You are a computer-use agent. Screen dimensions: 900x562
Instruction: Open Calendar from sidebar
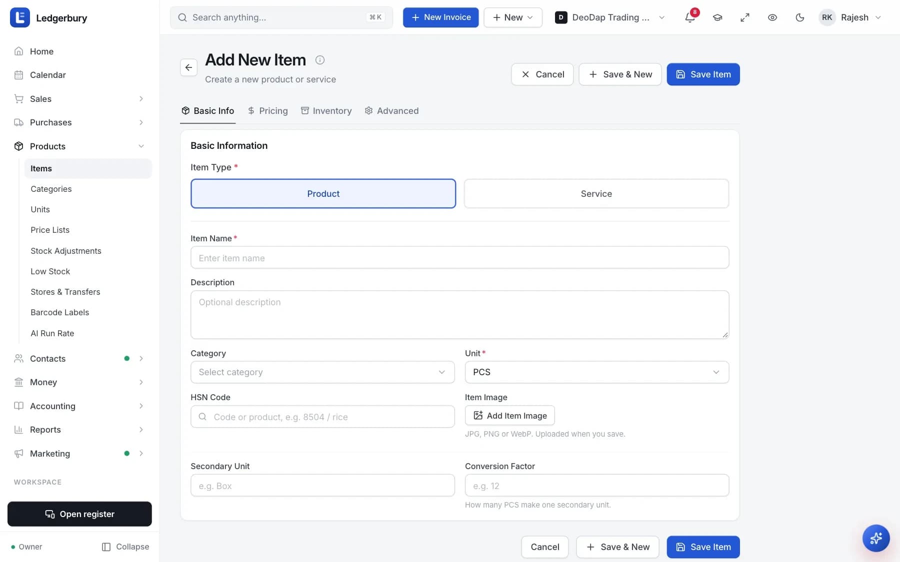80,75
